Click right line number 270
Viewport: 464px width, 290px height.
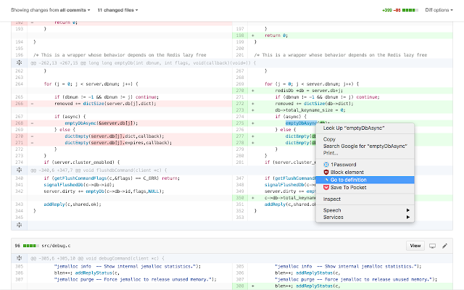(240, 91)
